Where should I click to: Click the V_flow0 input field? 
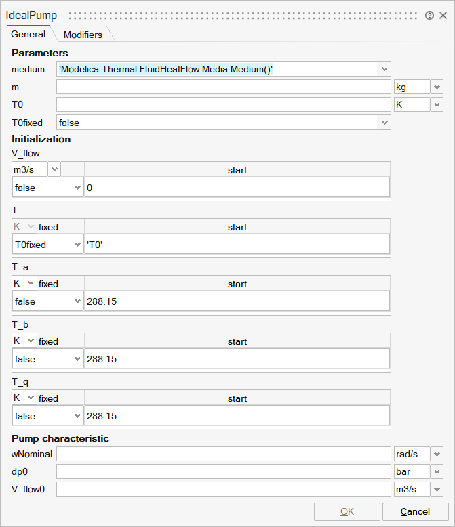click(x=223, y=489)
